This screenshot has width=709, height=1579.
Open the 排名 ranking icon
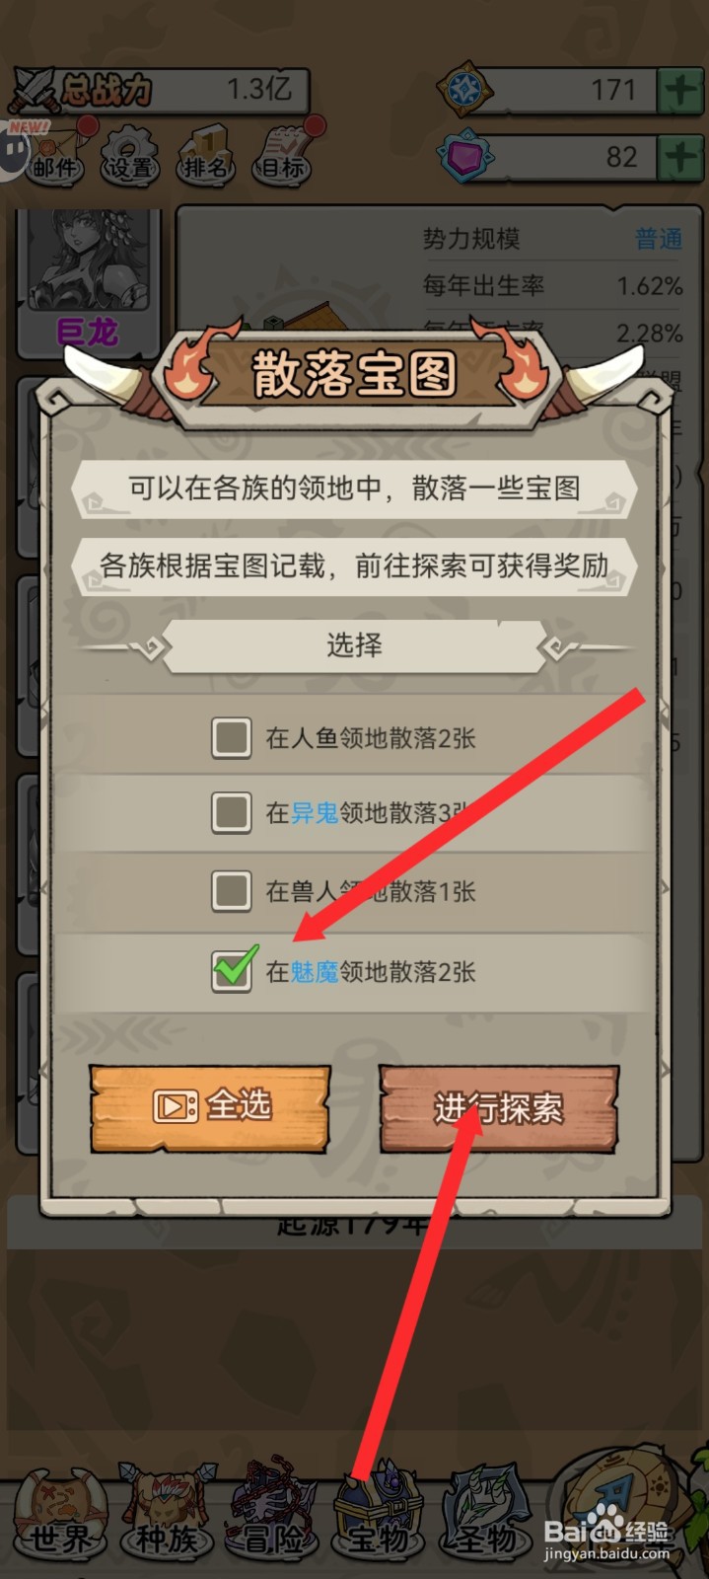point(206,153)
